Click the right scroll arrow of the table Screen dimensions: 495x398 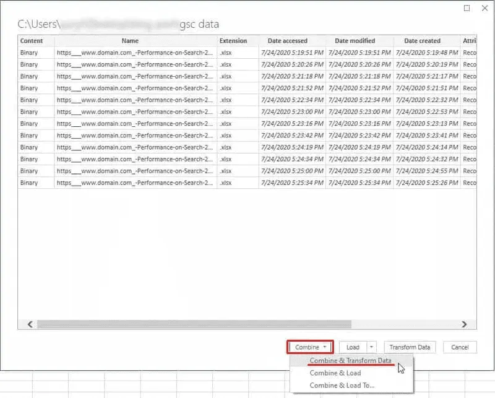coord(464,324)
